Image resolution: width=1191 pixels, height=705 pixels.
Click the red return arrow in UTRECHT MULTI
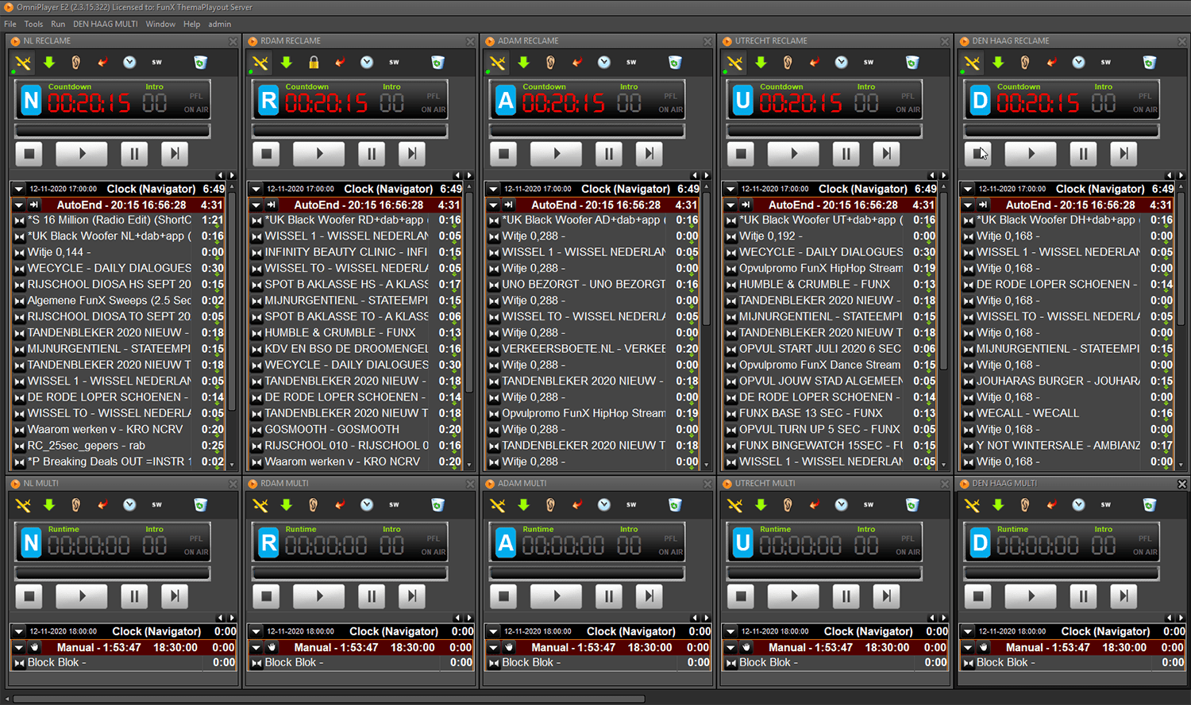point(815,504)
